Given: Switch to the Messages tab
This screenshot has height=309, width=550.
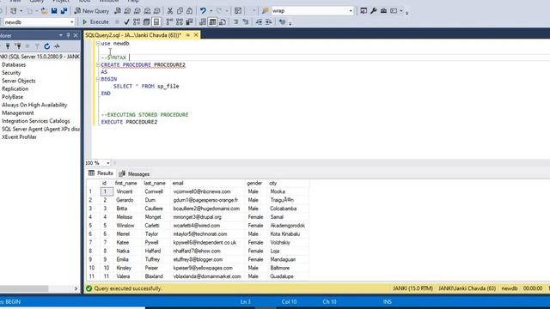Looking at the screenshot, I should [134, 173].
